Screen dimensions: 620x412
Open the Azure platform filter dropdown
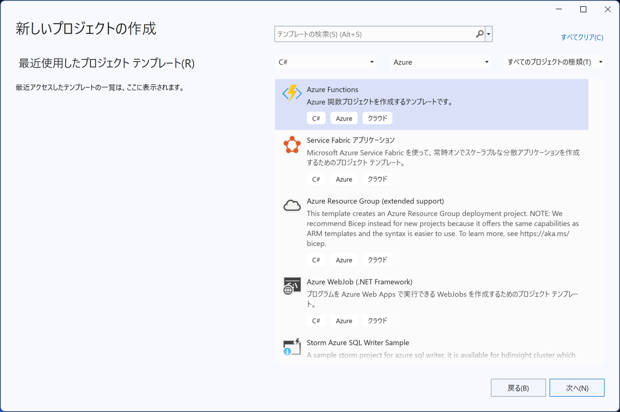(441, 62)
